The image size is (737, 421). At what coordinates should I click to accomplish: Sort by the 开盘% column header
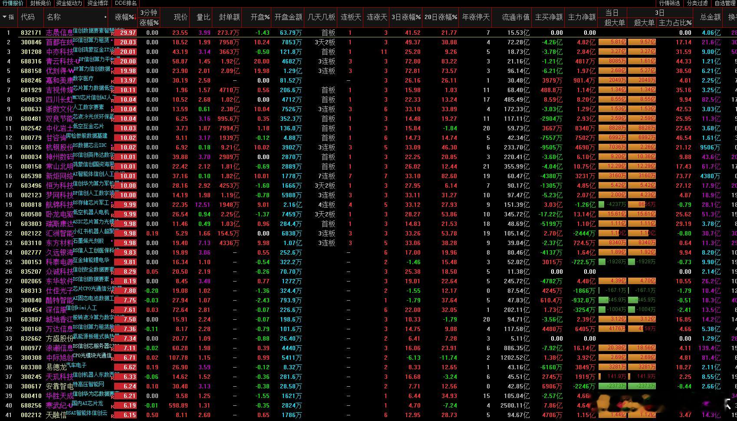[260, 17]
